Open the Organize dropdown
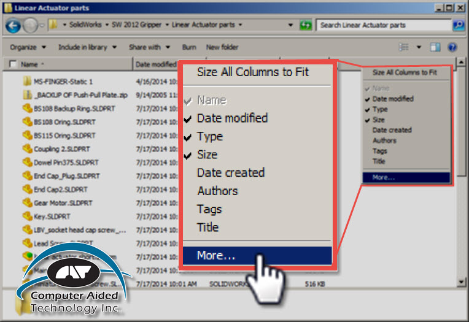 (x=28, y=47)
